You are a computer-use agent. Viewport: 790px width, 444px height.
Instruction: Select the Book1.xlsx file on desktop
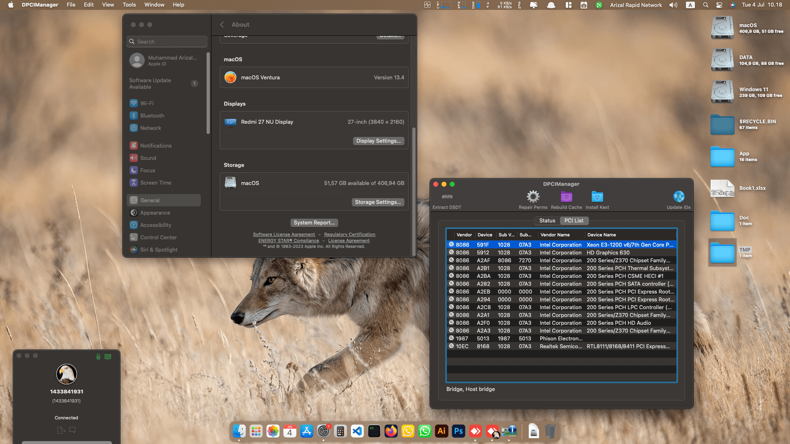click(723, 189)
